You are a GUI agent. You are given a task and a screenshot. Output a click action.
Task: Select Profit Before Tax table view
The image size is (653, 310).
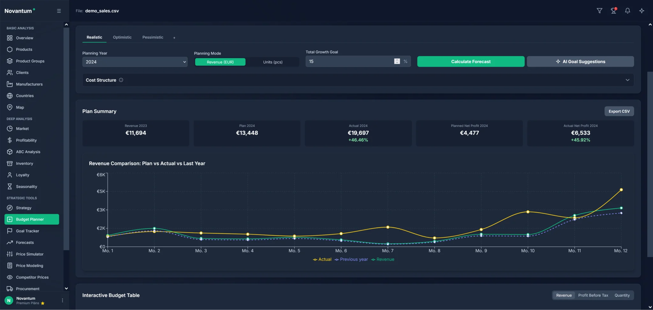(593, 295)
